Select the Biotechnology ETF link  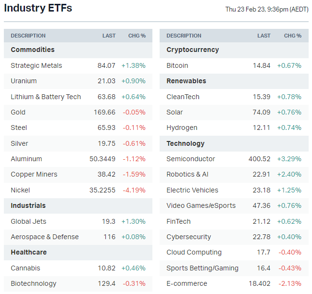point(34,283)
